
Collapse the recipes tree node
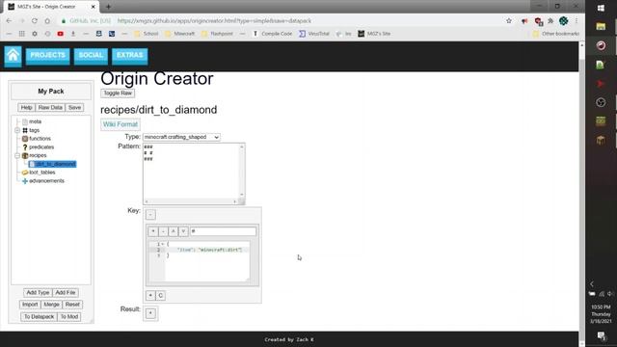(x=17, y=156)
